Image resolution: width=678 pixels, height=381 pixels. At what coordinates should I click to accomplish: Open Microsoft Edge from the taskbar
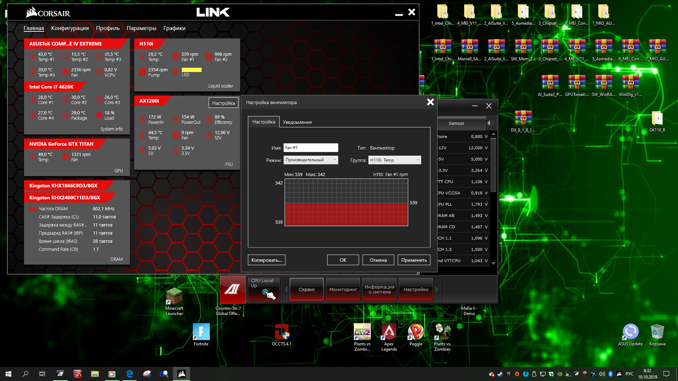(x=130, y=374)
